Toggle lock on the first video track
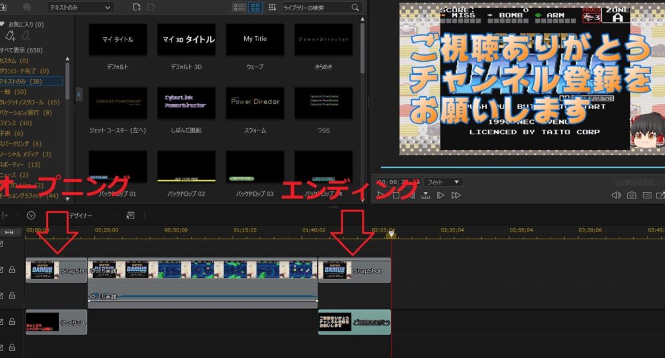665x358 pixels. (x=12, y=270)
